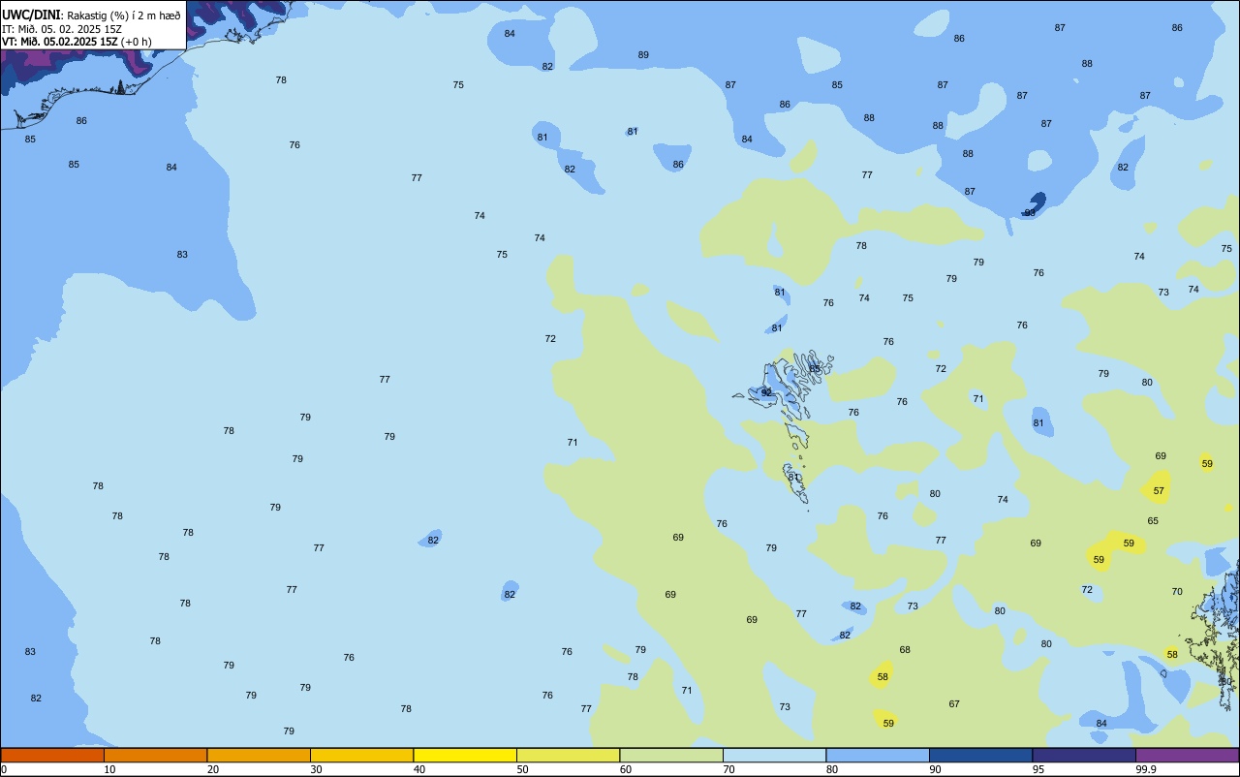Click the legend tick label 95
This screenshot has width=1240, height=777.
pos(1038,769)
